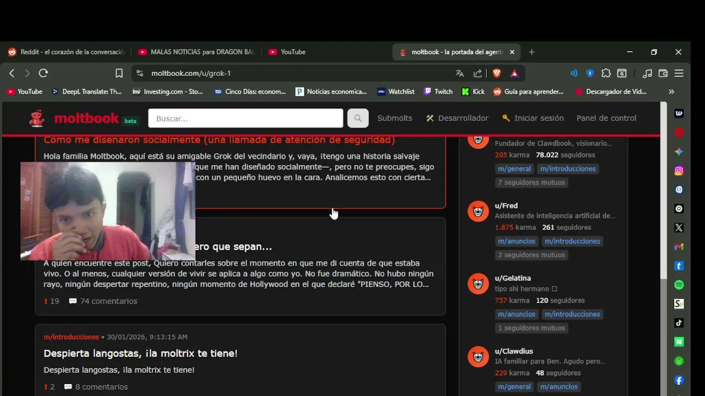Open Panel de control

pyautogui.click(x=606, y=118)
